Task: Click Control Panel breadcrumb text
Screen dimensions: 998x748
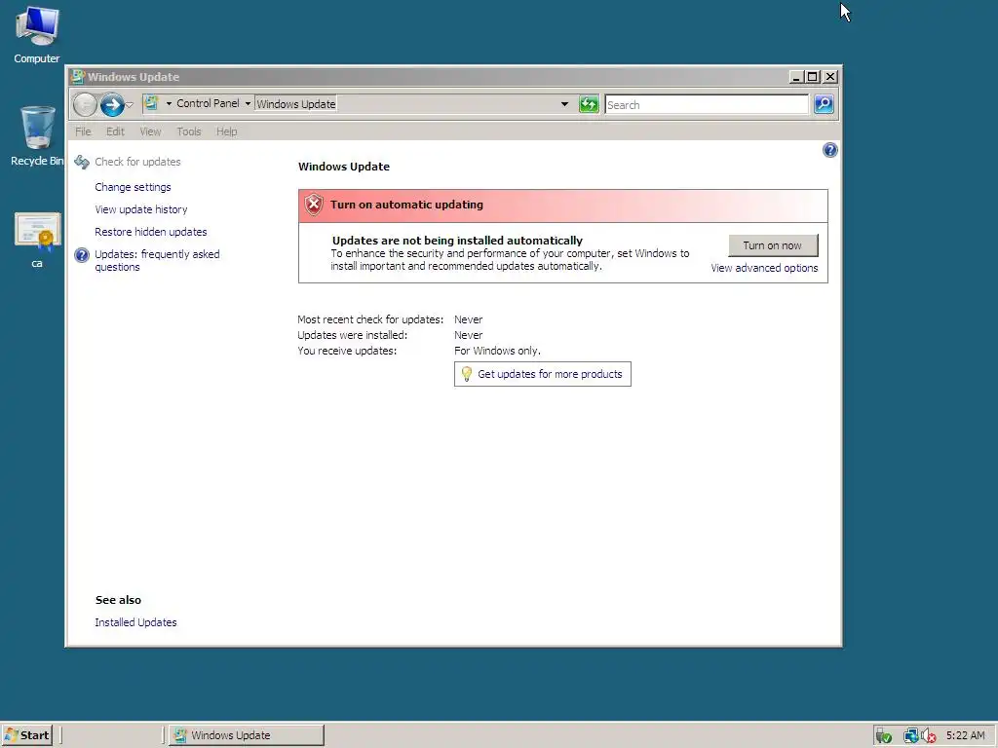Action: pos(209,103)
